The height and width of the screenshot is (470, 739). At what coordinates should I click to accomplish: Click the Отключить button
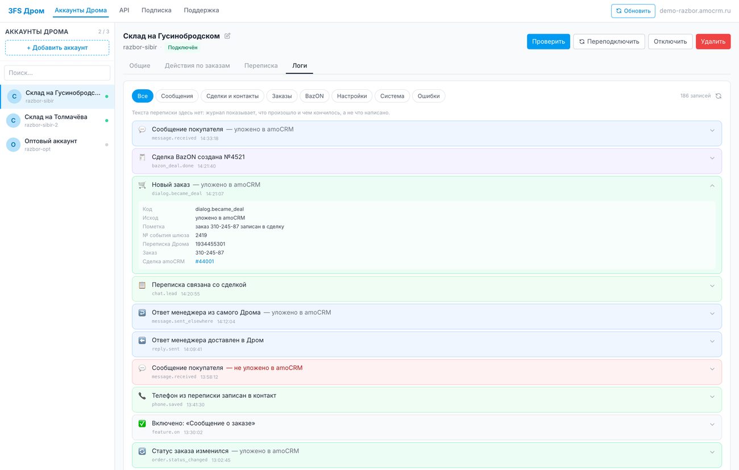point(670,41)
